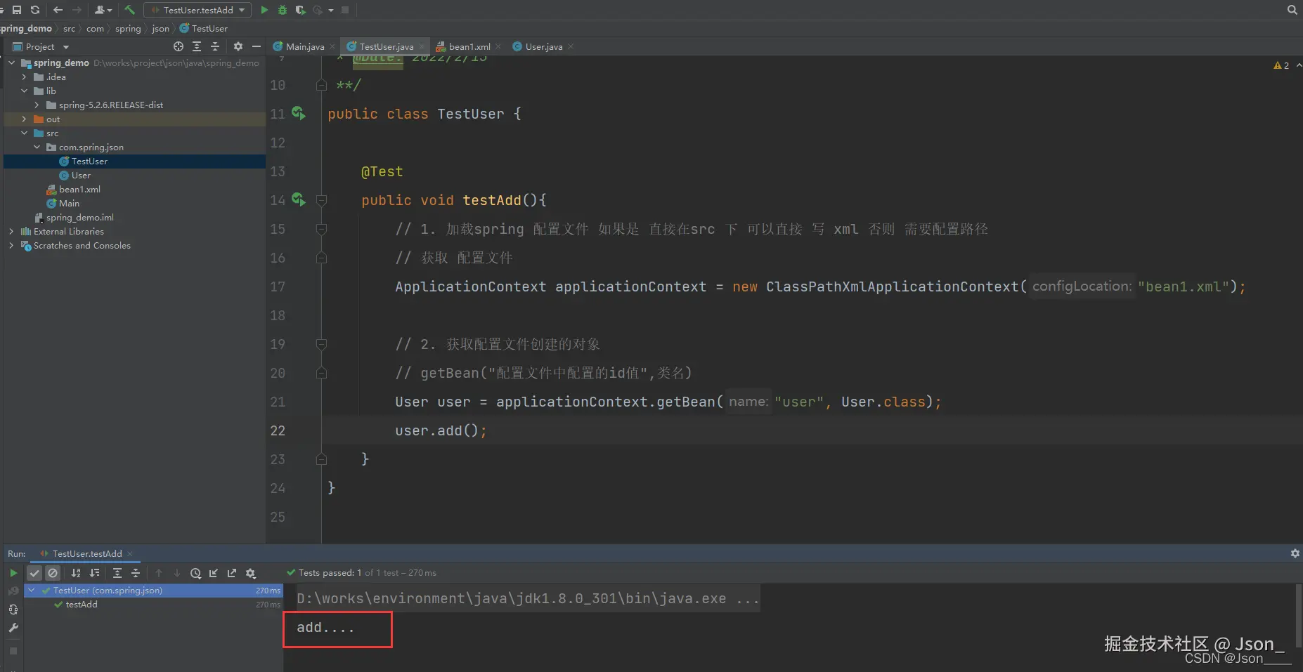Switch to the bean1.xml editor tab
The width and height of the screenshot is (1303, 672).
[469, 46]
